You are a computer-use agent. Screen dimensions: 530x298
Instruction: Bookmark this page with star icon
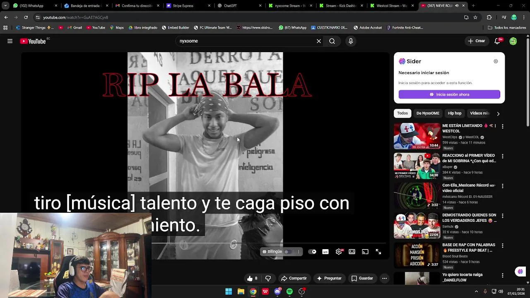[475, 17]
